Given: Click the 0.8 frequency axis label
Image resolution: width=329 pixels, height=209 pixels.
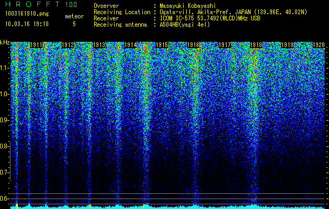Looking at the screenshot, I should coord(5,146).
